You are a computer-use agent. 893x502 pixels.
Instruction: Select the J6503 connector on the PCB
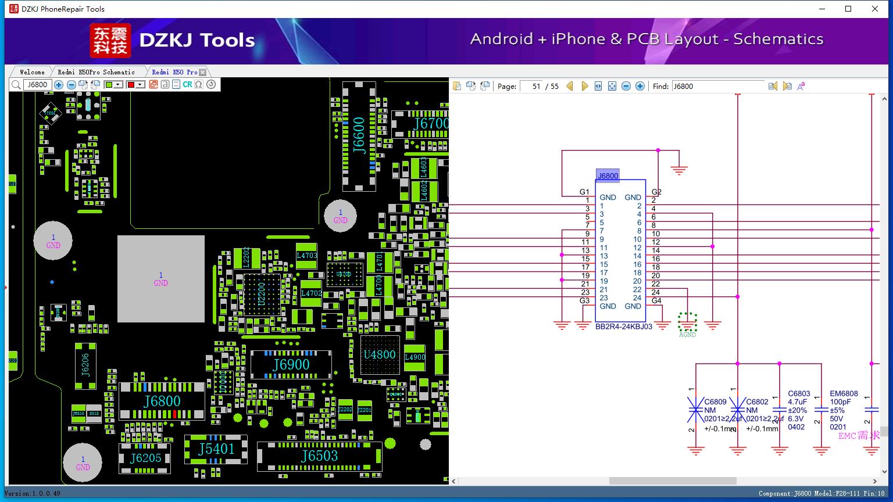point(319,456)
